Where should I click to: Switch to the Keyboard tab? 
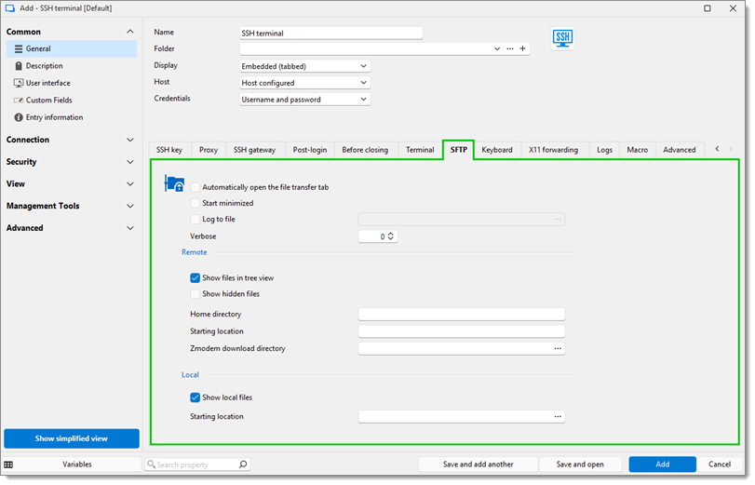click(x=497, y=150)
